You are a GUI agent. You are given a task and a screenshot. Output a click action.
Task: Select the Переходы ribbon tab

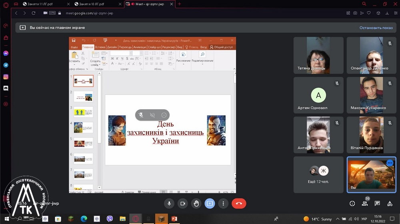[x=125, y=47]
